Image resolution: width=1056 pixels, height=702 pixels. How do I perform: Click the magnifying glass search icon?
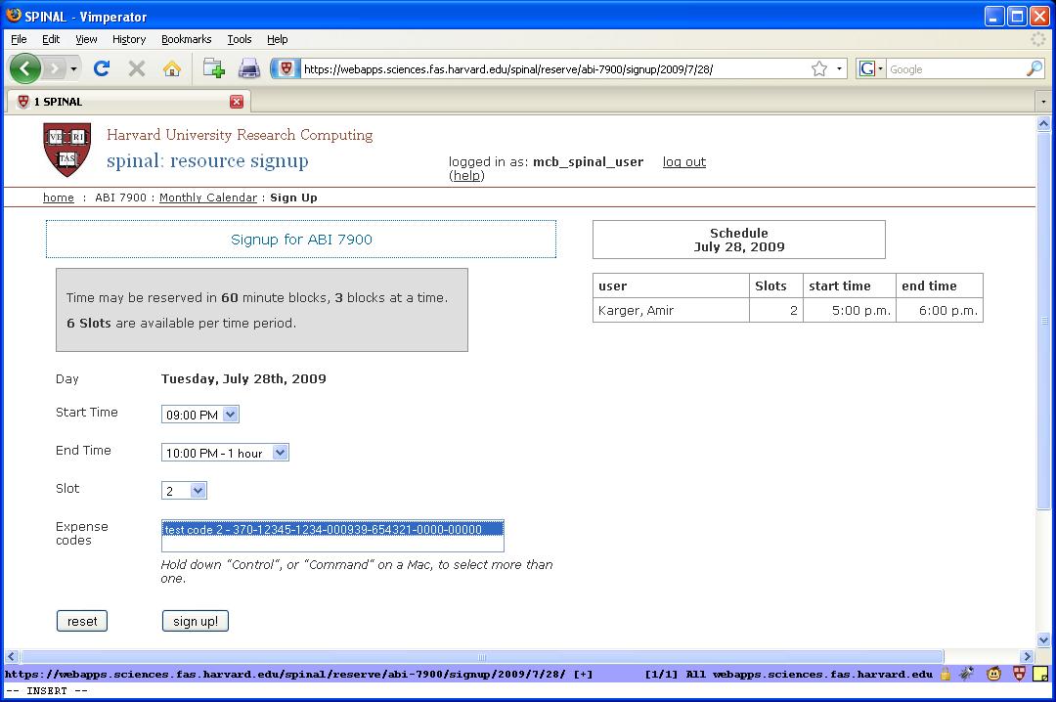pyautogui.click(x=1034, y=68)
